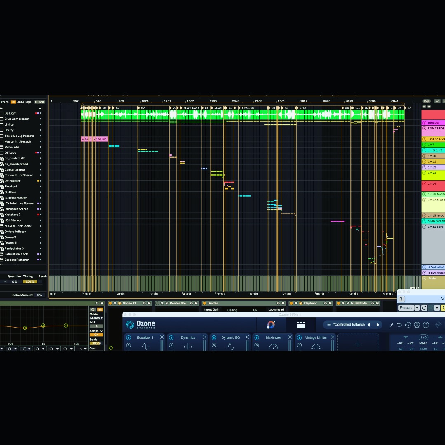Toggle the Limiter device activator

click(204, 303)
